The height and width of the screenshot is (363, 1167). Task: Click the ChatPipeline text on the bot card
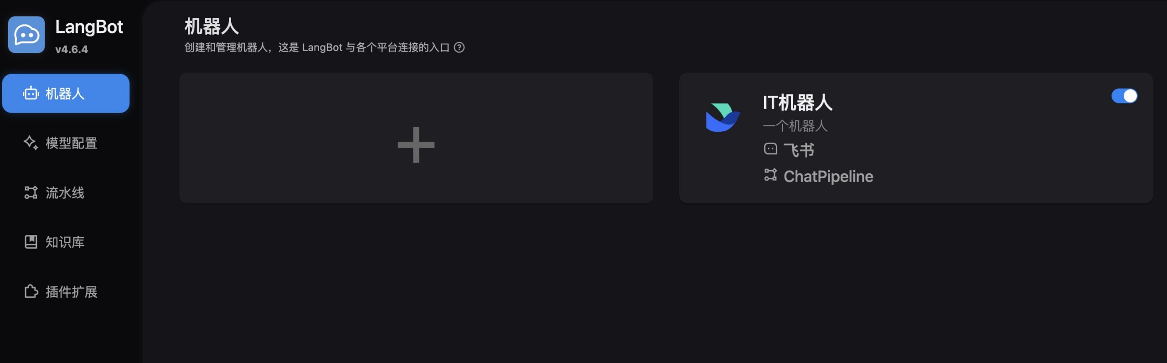[828, 176]
